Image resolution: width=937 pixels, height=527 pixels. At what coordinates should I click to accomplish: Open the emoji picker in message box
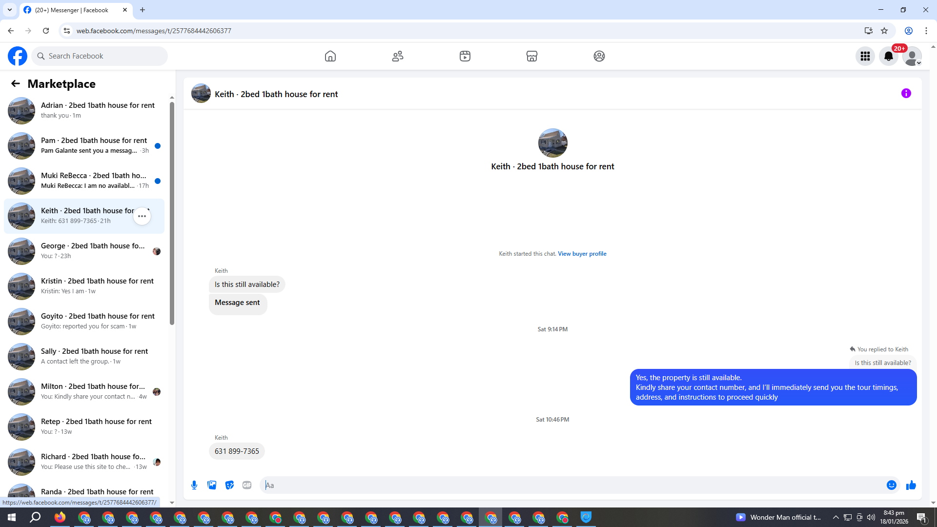[891, 485]
